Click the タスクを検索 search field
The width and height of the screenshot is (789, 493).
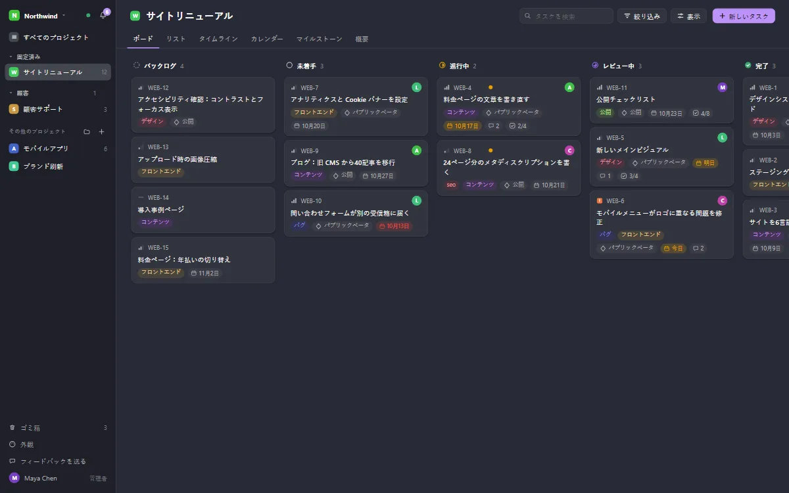[x=566, y=16]
